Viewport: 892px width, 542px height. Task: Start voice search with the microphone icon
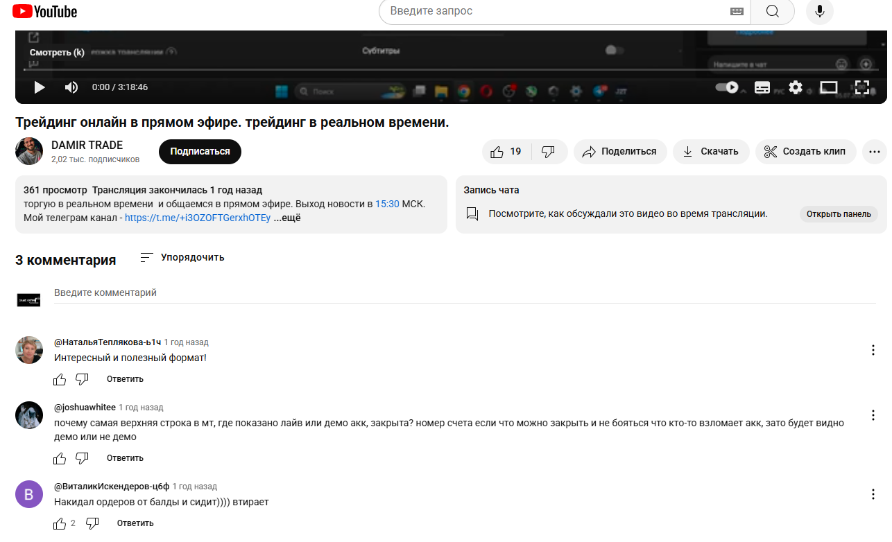coord(819,11)
